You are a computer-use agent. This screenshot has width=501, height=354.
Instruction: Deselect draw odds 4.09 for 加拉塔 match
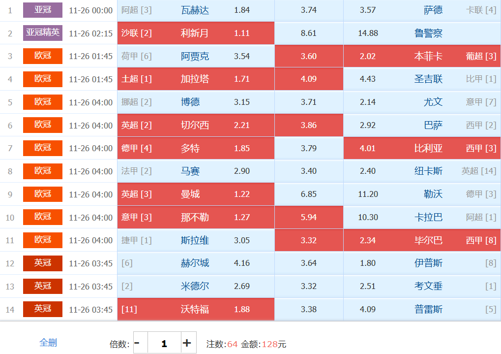click(308, 79)
